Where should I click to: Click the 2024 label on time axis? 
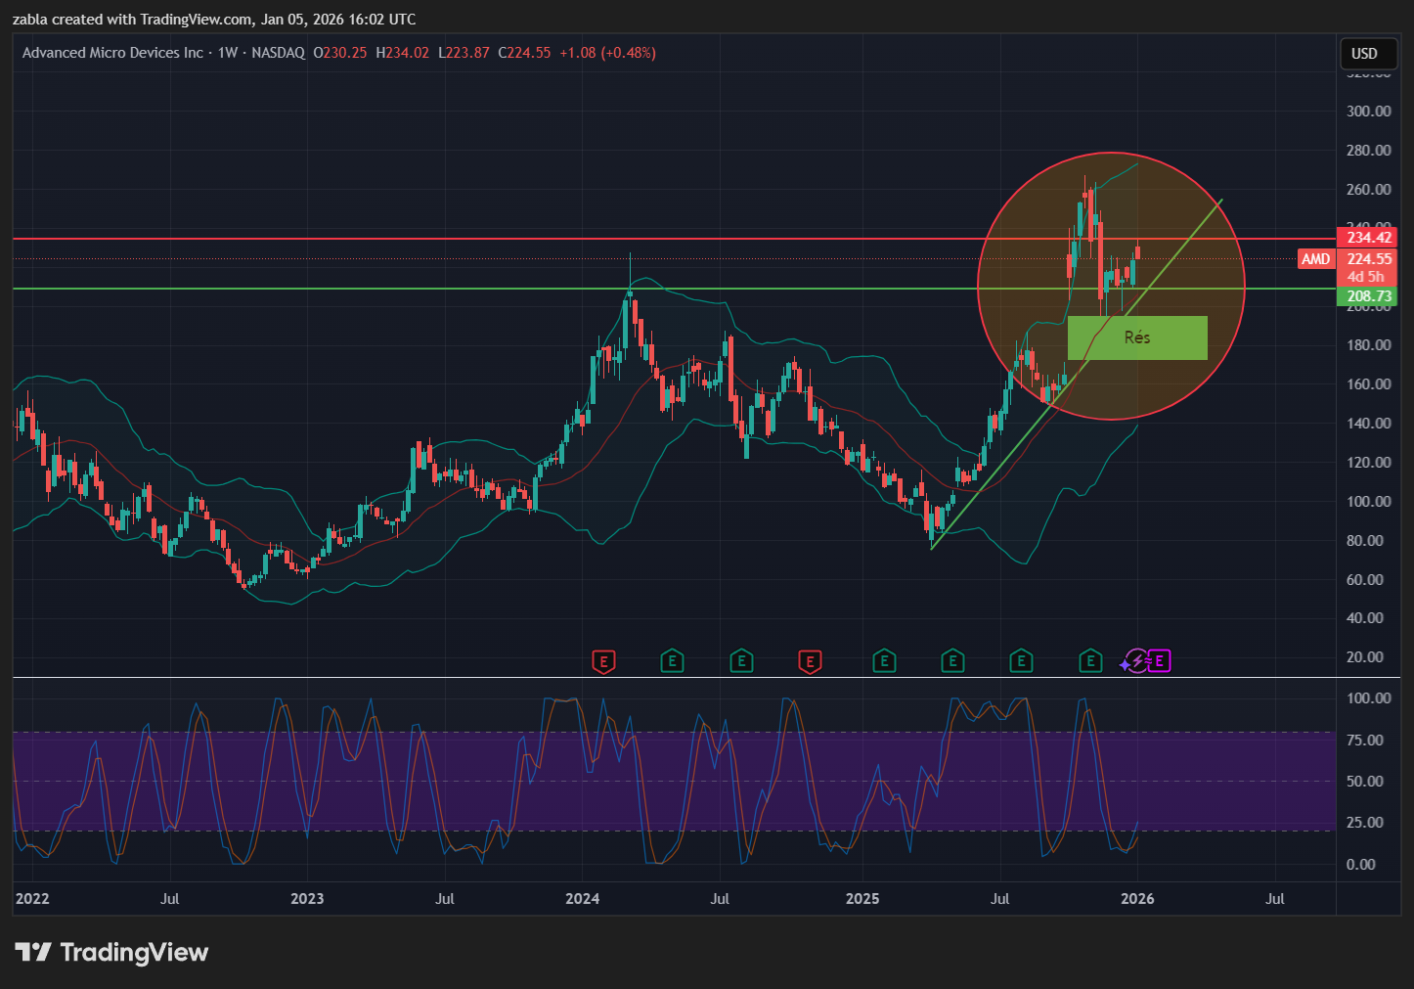coord(583,899)
